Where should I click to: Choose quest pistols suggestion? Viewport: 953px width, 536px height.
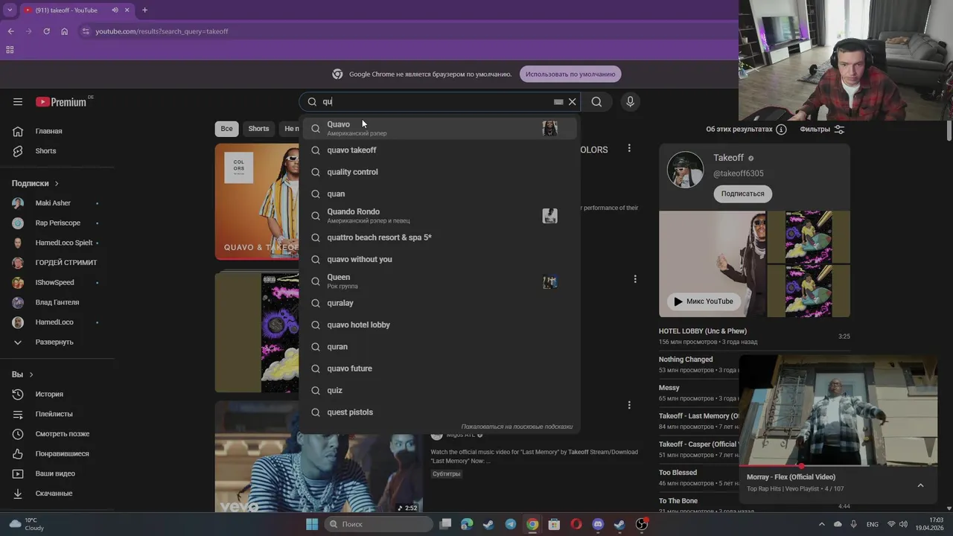pyautogui.click(x=439, y=412)
